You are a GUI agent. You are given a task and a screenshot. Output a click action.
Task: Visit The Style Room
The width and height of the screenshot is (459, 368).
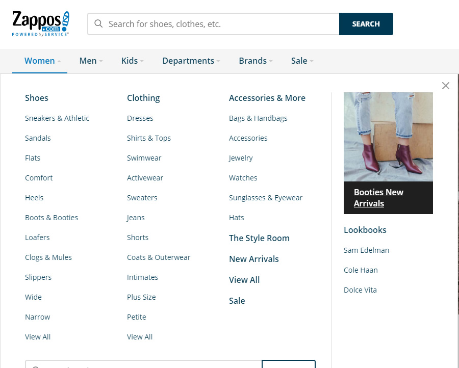[x=259, y=238]
